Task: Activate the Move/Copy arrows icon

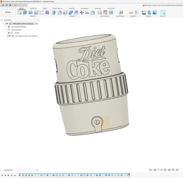Action: click(x=82, y=13)
